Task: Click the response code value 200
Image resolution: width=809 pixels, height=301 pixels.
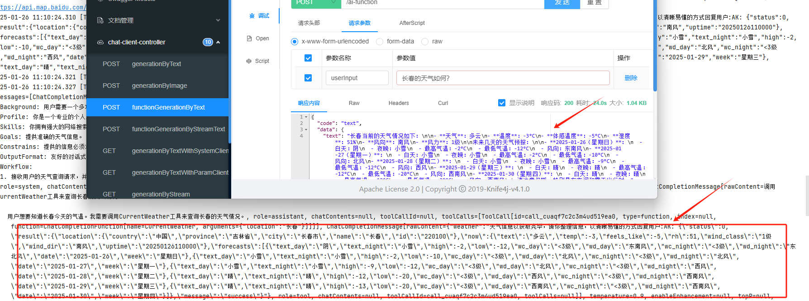Action: click(x=569, y=103)
